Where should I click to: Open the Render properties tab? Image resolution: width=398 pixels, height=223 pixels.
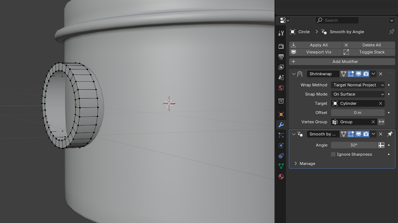281,46
